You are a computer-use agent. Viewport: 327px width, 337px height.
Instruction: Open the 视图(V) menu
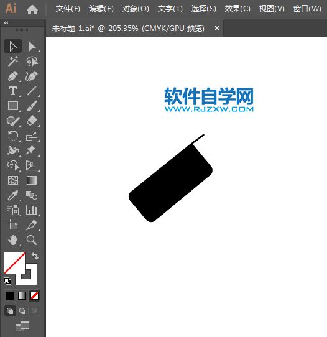tap(272, 9)
